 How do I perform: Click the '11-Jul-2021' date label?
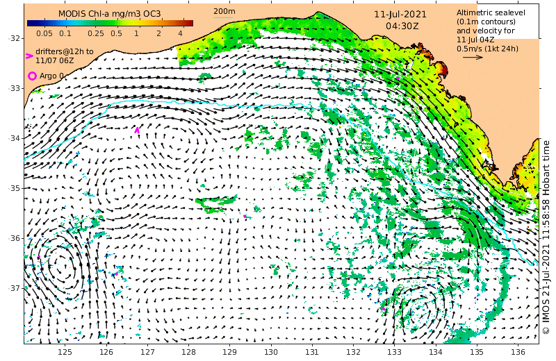click(x=400, y=15)
